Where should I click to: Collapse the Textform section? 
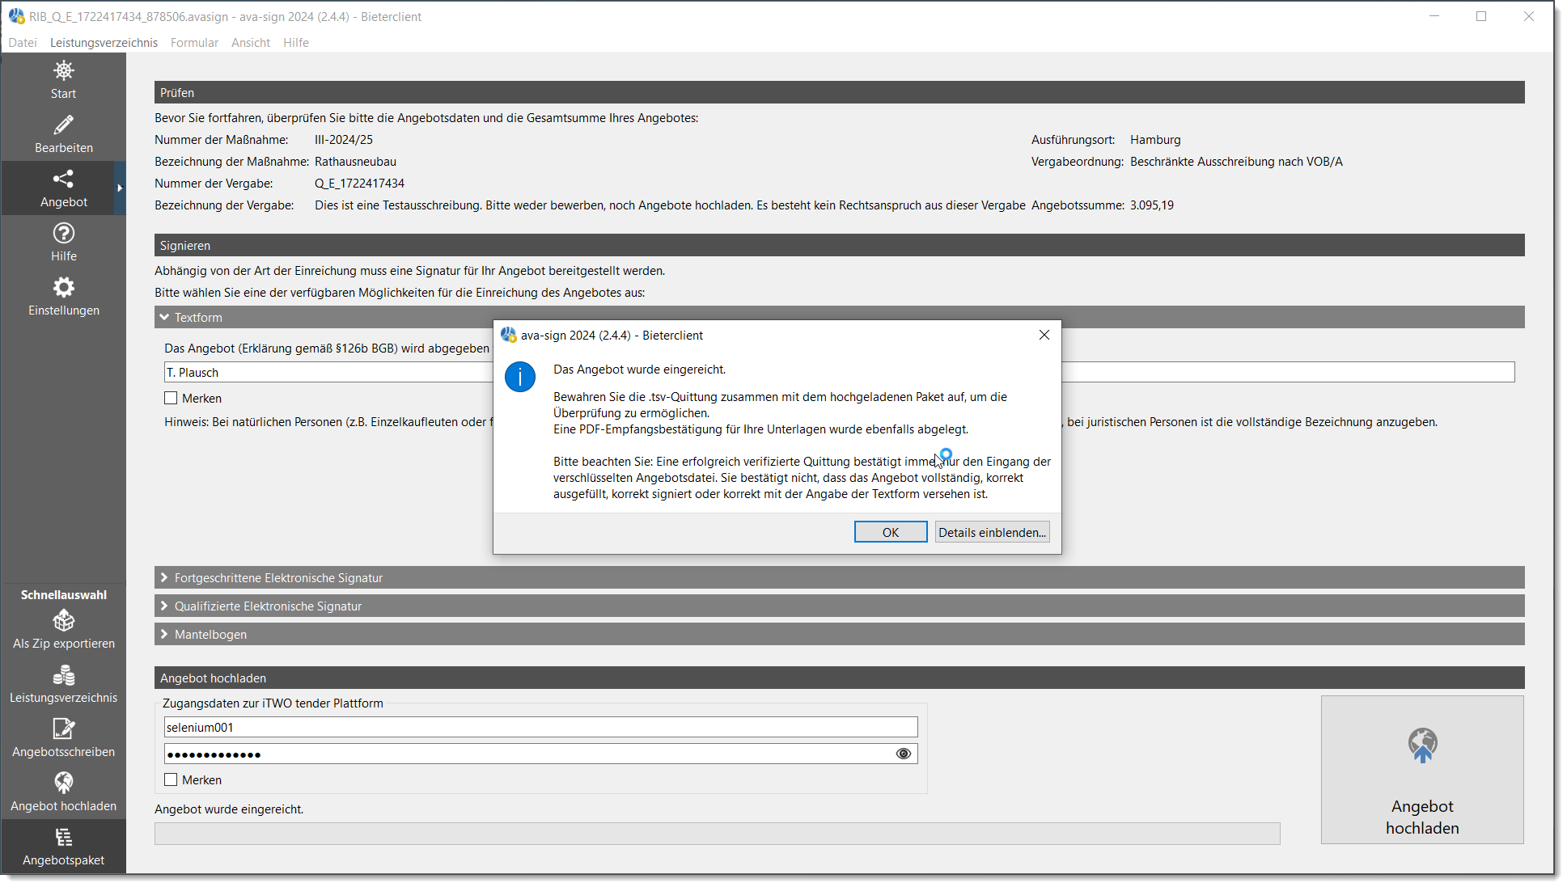click(839, 317)
